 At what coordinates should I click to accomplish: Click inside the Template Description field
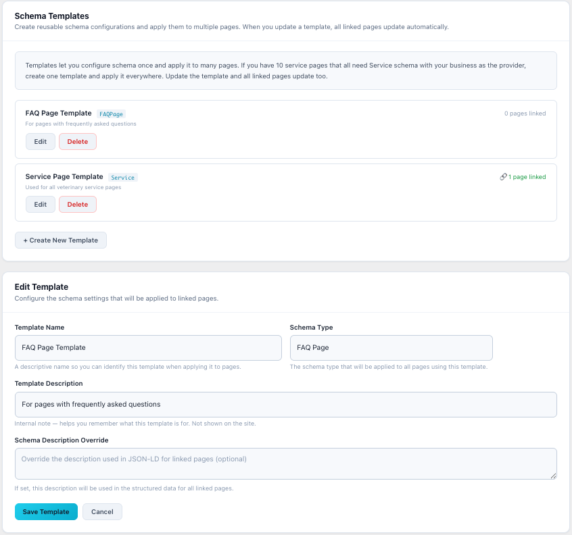pos(285,404)
